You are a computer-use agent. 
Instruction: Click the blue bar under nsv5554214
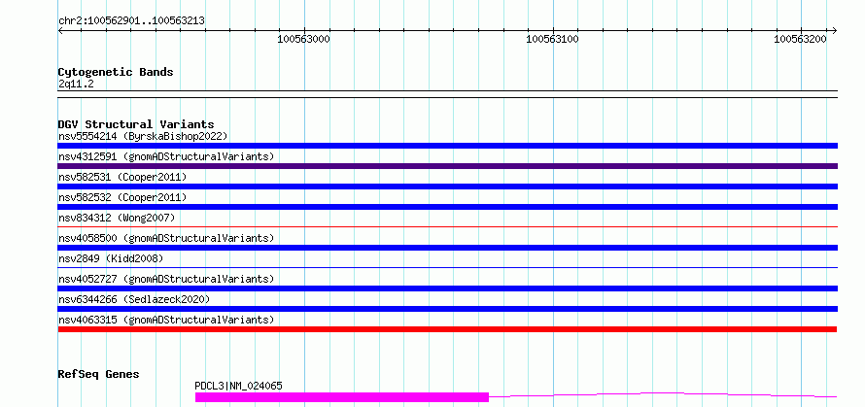point(447,146)
